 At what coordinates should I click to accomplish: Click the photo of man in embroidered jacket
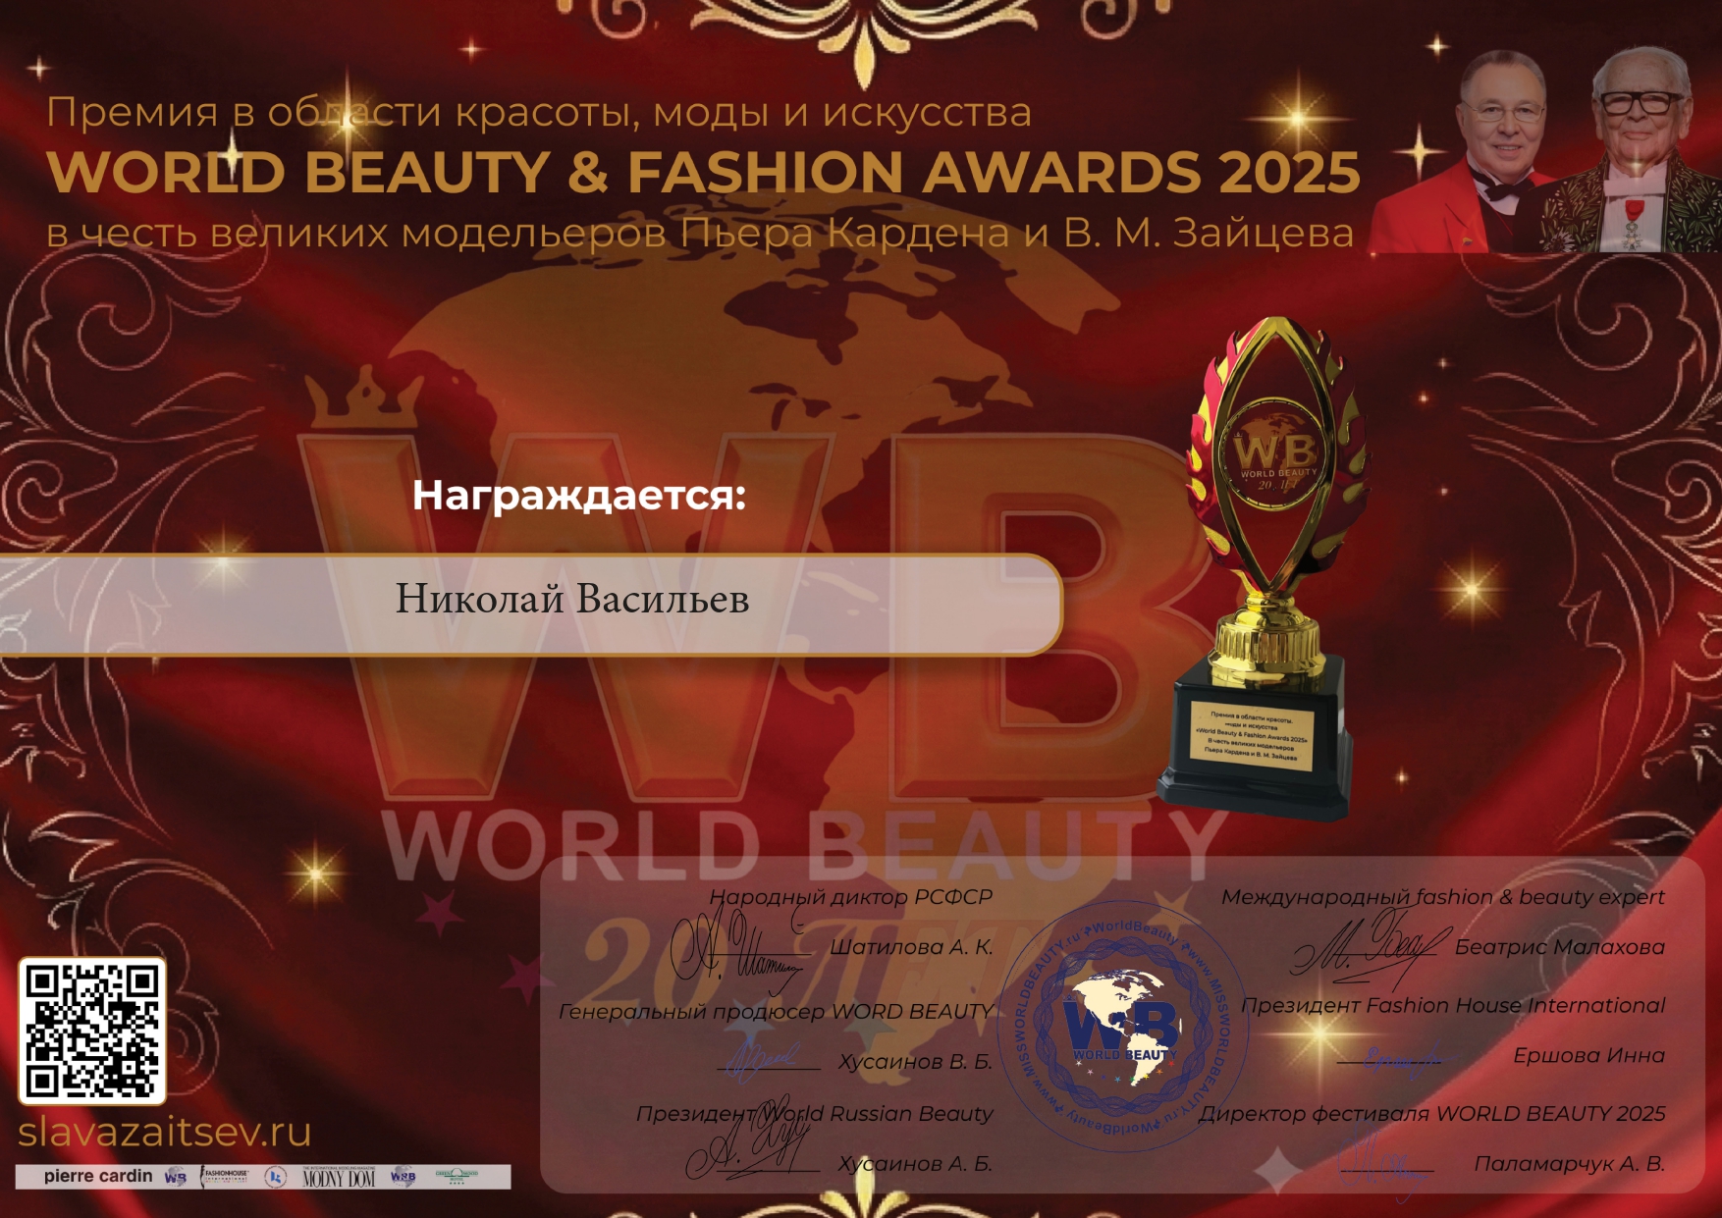point(1635,157)
